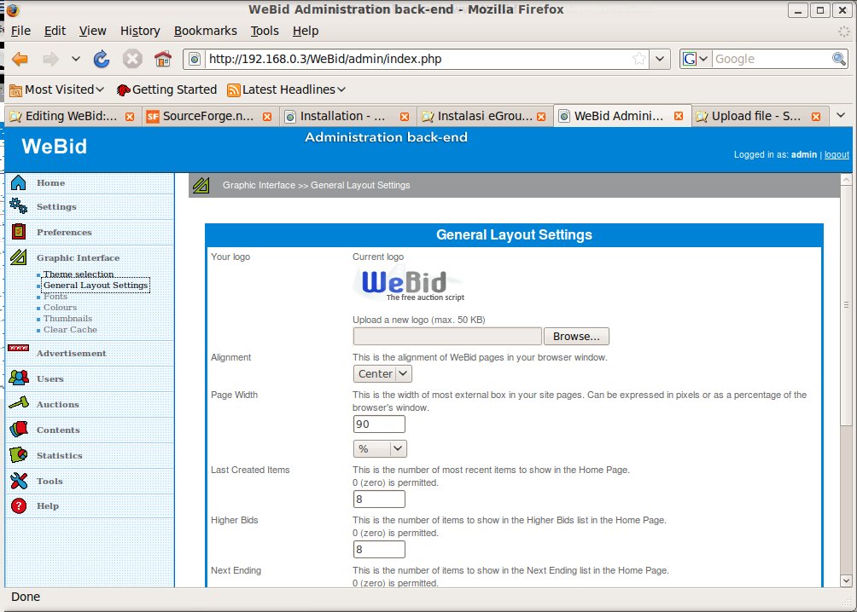The height and width of the screenshot is (612, 857).
Task: Click the page scrollbar down arrow
Action: coord(846,580)
